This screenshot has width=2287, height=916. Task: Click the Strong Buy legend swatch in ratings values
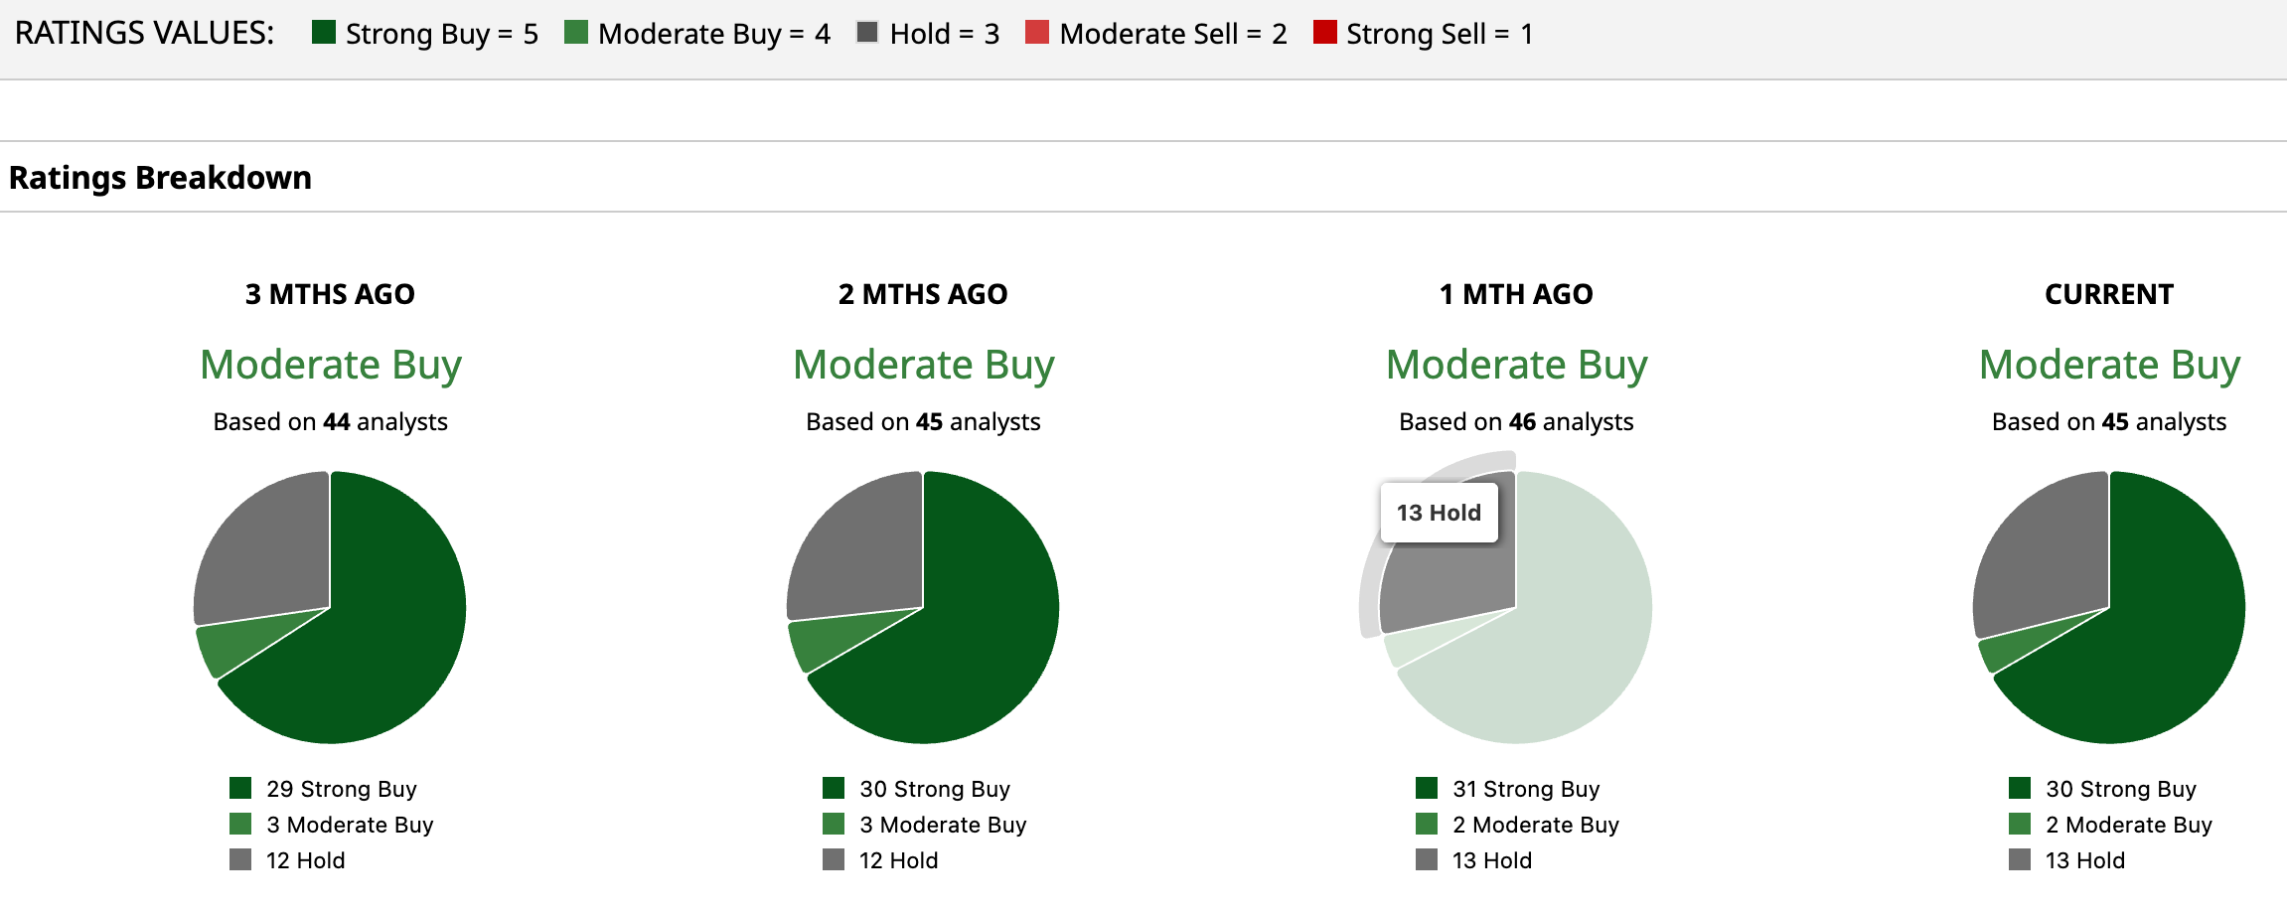point(323,33)
